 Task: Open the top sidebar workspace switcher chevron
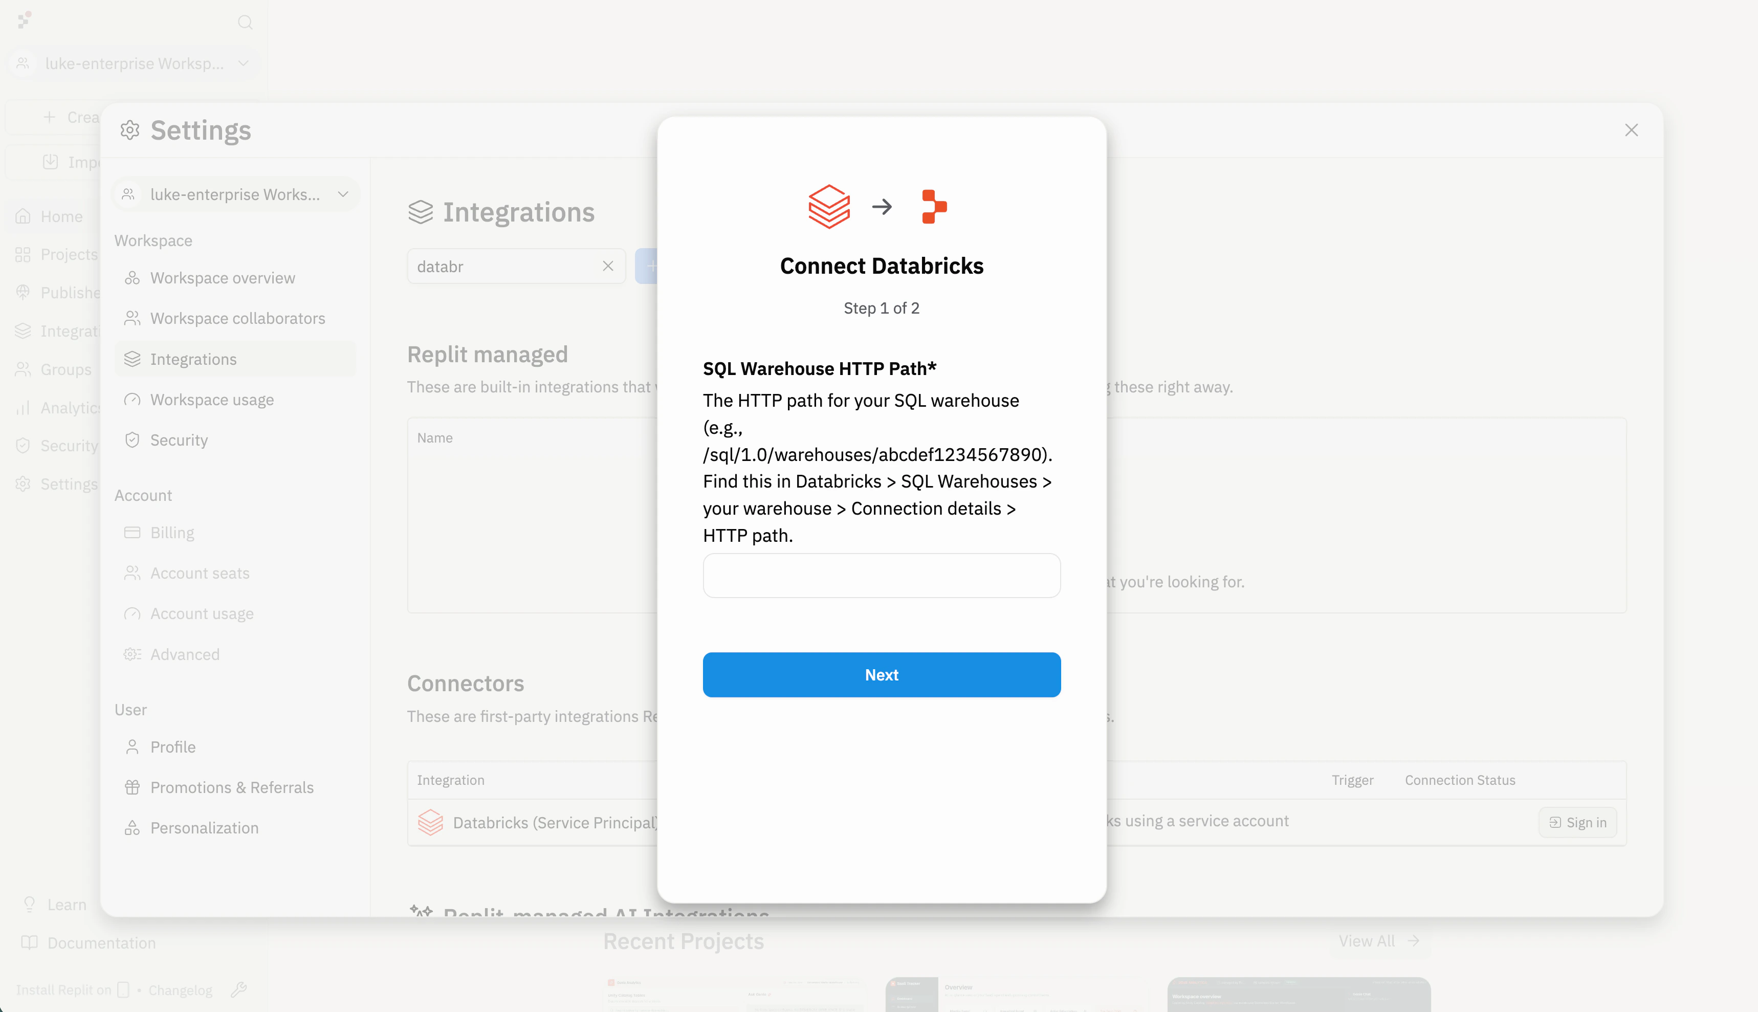point(243,63)
